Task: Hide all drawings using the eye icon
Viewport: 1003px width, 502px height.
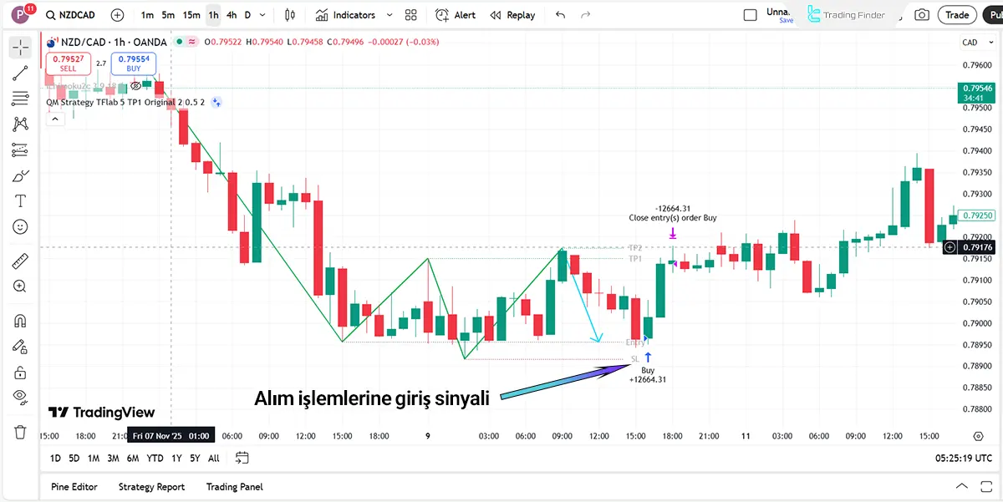Action: [21, 398]
